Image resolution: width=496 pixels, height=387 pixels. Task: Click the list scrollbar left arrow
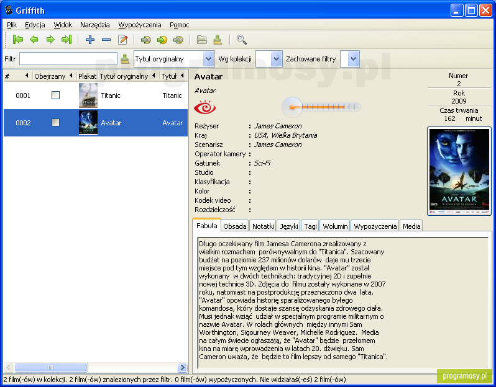tap(9, 367)
